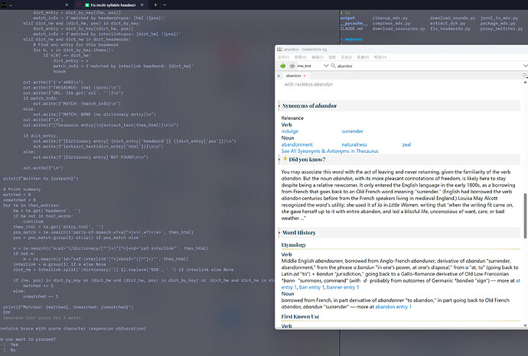Choose '1. Yes' in the terminal prompt

(x=11, y=345)
